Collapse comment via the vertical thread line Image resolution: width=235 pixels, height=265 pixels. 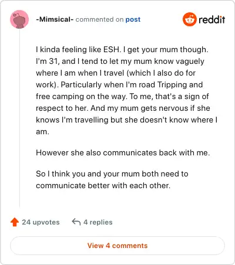19,118
